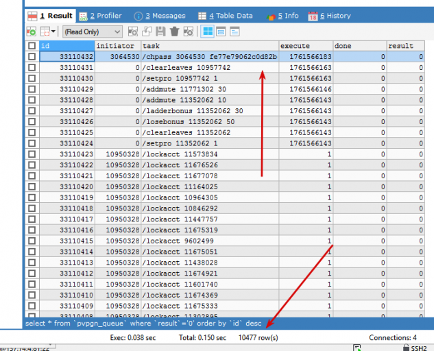Select the task cell '/losebonus 11352062 50'

pyautogui.click(x=210, y=121)
